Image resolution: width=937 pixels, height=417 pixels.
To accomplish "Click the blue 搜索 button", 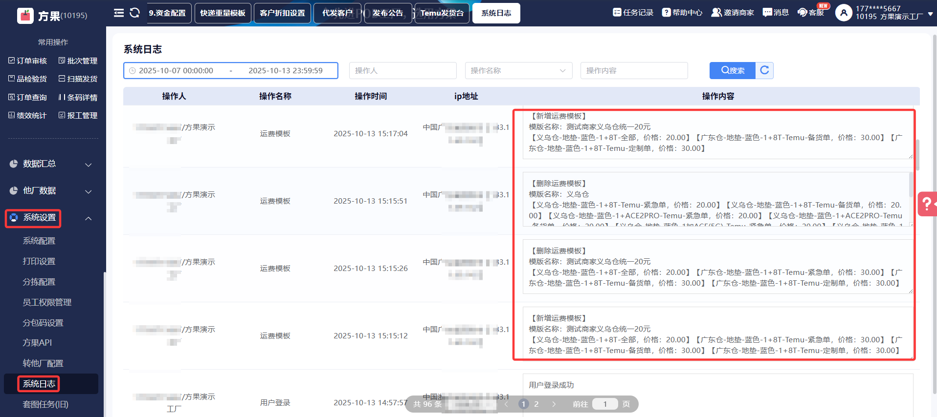I will pyautogui.click(x=733, y=70).
